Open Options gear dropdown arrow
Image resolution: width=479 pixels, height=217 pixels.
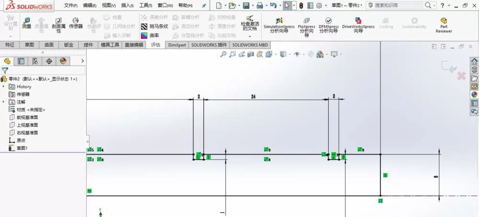pos(326,5)
